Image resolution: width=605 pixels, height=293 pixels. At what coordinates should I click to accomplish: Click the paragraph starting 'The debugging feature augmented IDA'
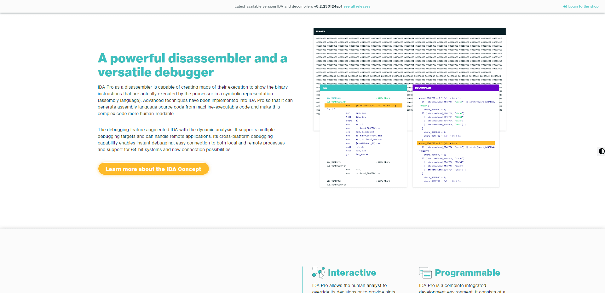(191, 140)
